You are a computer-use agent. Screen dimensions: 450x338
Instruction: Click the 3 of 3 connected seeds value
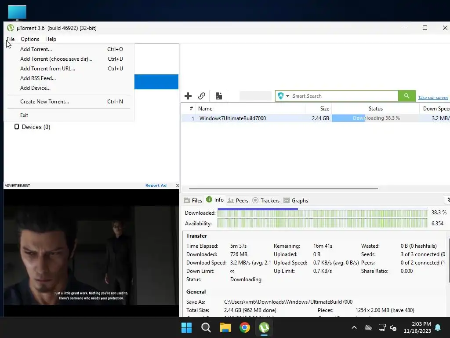(423, 254)
